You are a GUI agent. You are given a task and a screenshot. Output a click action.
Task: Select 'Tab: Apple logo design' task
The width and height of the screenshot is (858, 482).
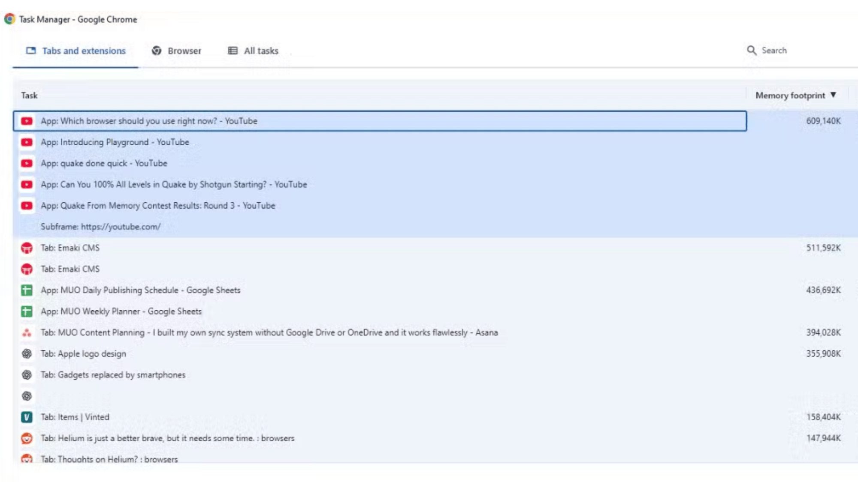coord(83,353)
